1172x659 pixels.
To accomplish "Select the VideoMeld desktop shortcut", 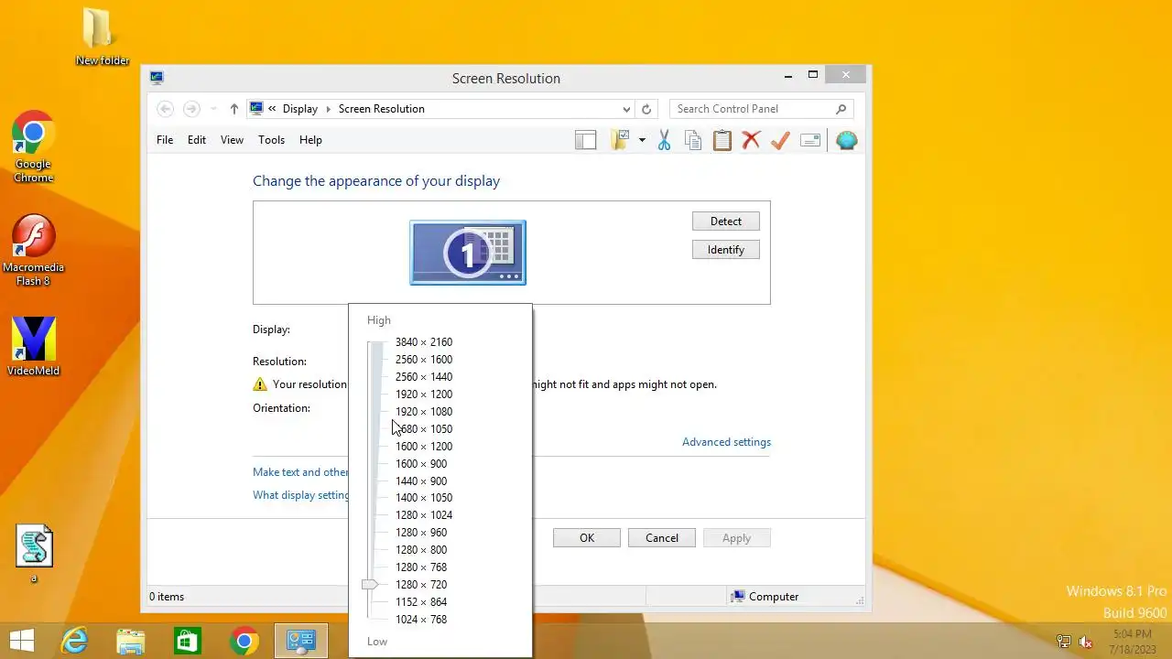I will pos(34,347).
